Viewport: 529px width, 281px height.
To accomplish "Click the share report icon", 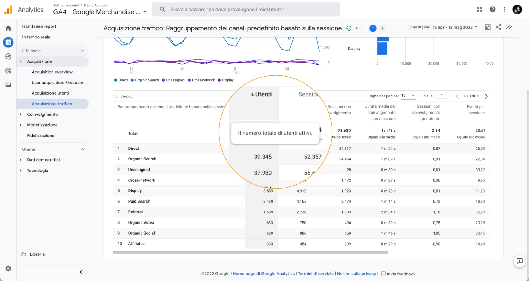I will pos(498,27).
